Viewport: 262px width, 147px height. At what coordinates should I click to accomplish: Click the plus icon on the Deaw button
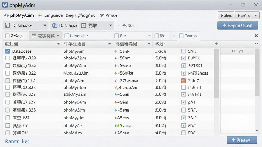tap(233, 140)
